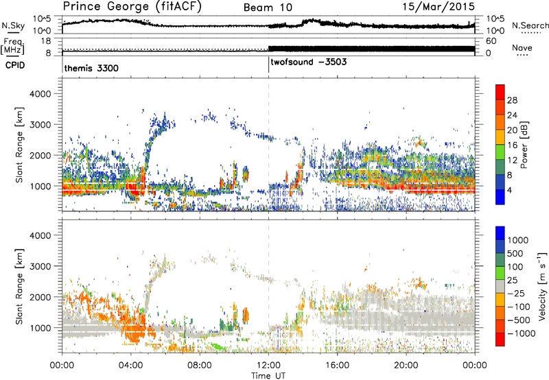Select the 'Velocity [m s-1]' colorbar title
Screen dimensions: 549x380
click(x=542, y=286)
